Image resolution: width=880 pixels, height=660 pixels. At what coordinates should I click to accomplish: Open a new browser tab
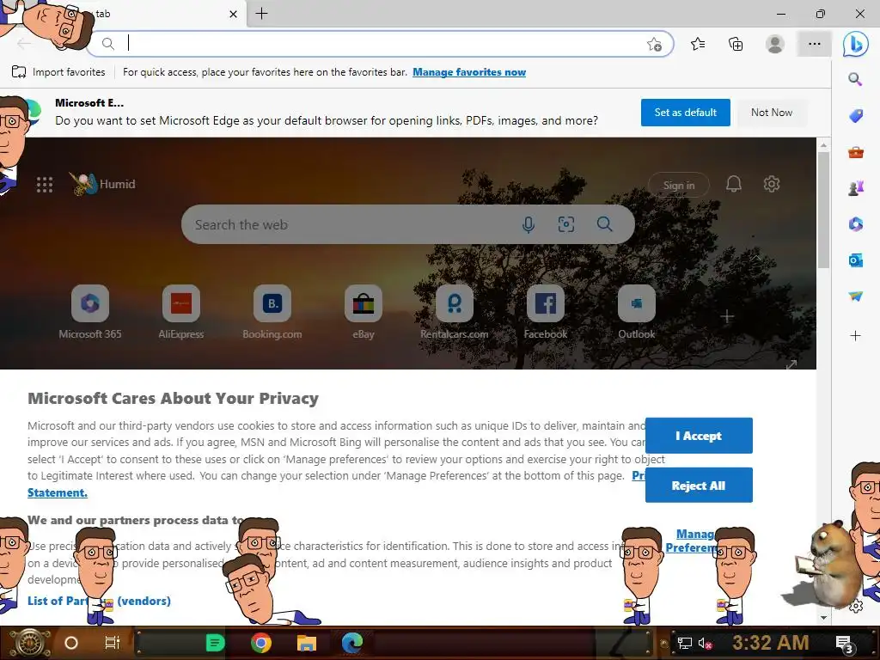(261, 14)
